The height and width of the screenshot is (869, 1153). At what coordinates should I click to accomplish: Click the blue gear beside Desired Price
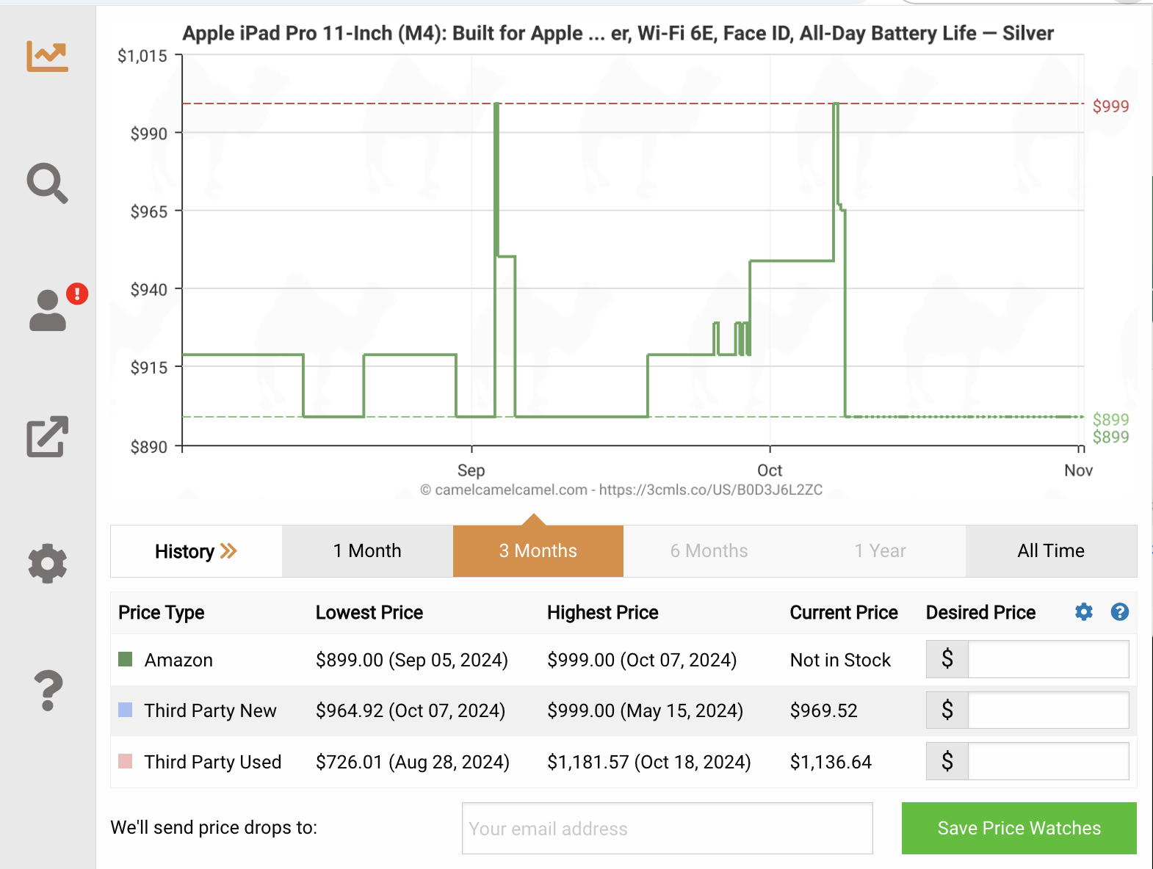pos(1084,612)
